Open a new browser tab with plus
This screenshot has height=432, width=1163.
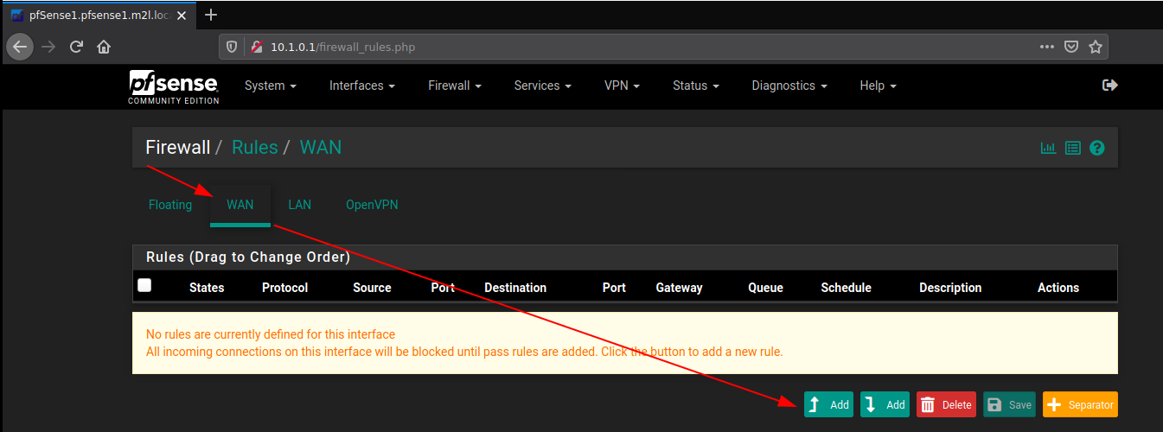click(211, 15)
